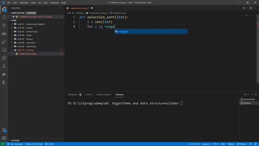Open the File menu

[x=9, y=3]
